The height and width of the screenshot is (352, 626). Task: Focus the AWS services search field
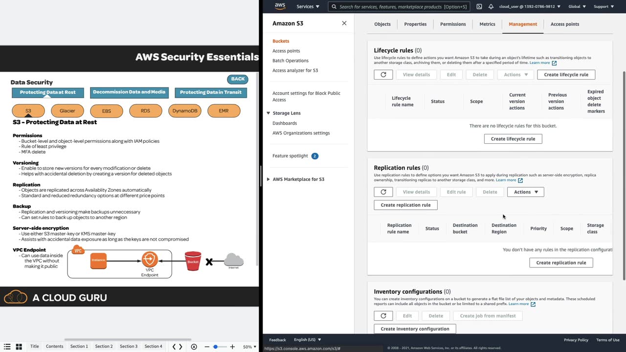pyautogui.click(x=399, y=6)
